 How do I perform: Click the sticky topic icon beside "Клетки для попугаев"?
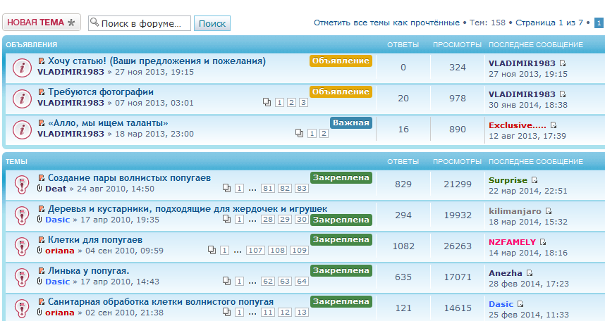point(22,246)
